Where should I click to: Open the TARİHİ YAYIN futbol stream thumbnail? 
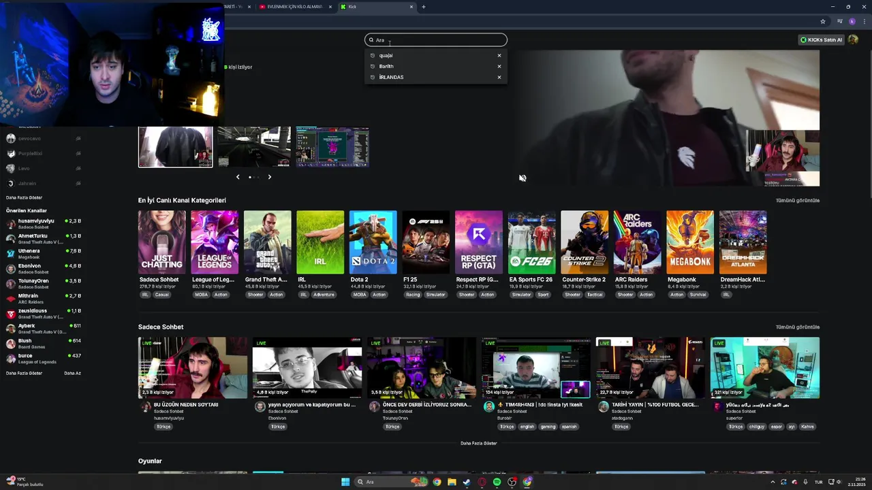click(651, 368)
